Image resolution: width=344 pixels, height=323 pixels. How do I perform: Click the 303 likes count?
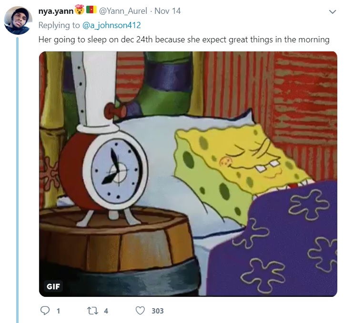[x=157, y=311]
